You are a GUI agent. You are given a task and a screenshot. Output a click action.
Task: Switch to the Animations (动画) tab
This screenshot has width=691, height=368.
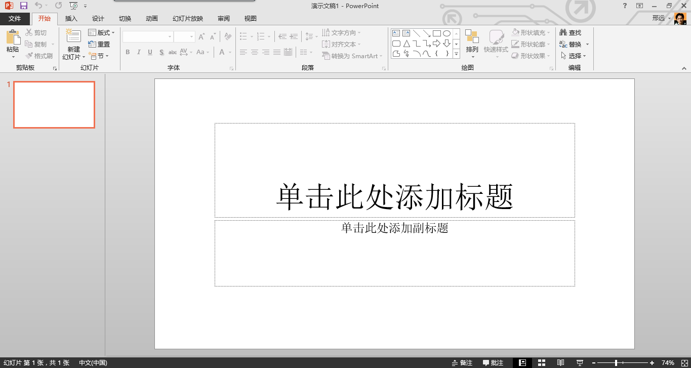(151, 19)
